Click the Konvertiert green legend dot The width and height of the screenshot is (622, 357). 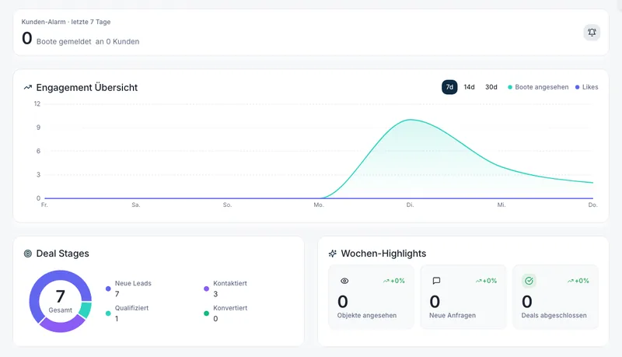[206, 313]
